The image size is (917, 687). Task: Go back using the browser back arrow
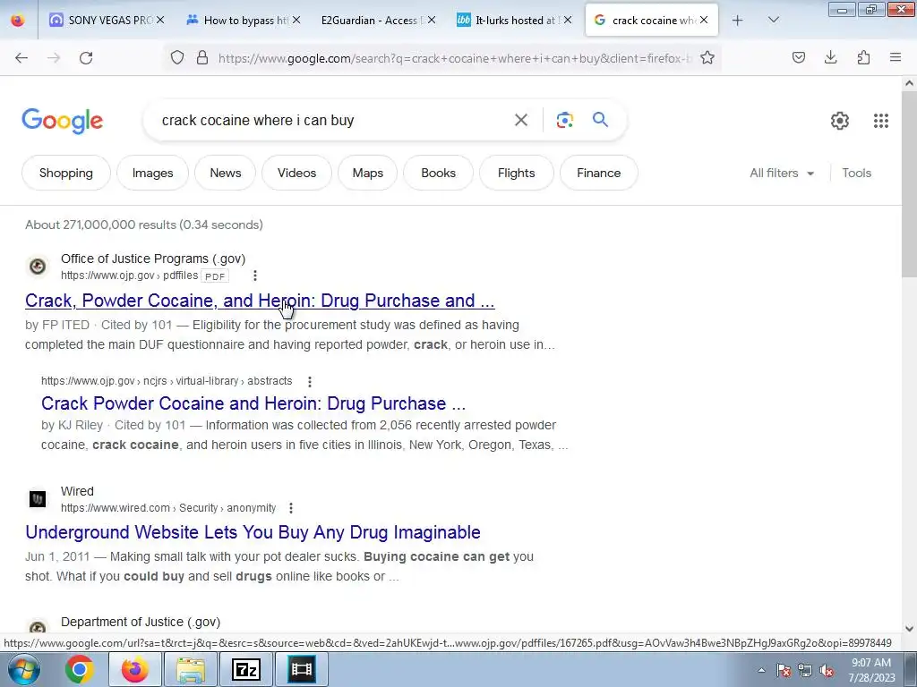[21, 57]
